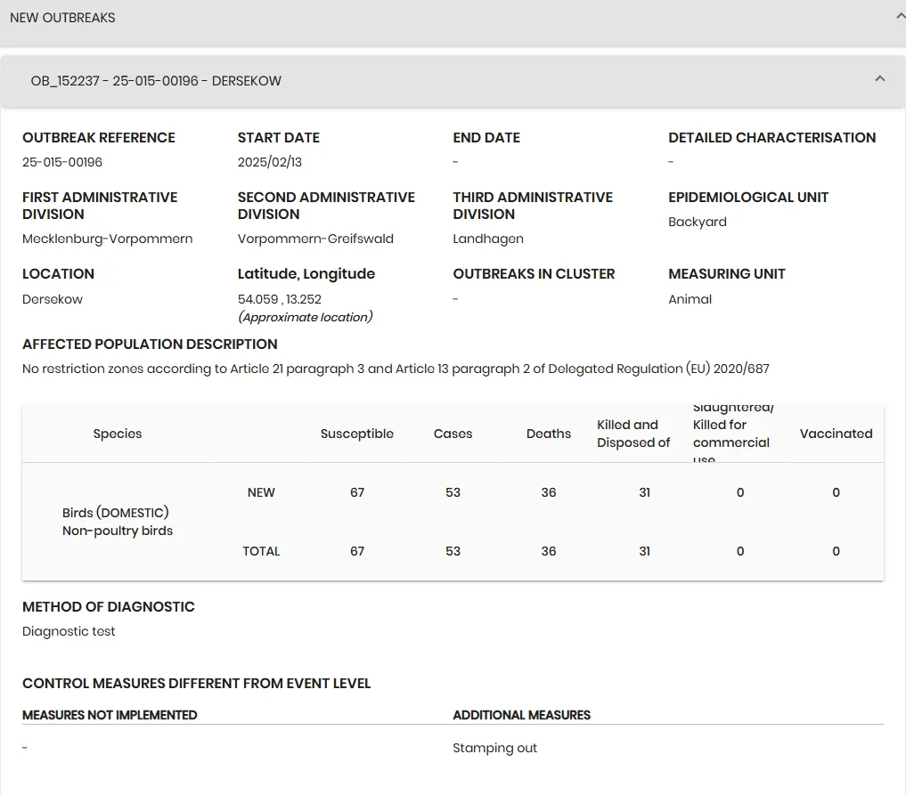
Task: Click the ADDITIONAL MEASURES heading
Action: click(x=522, y=716)
